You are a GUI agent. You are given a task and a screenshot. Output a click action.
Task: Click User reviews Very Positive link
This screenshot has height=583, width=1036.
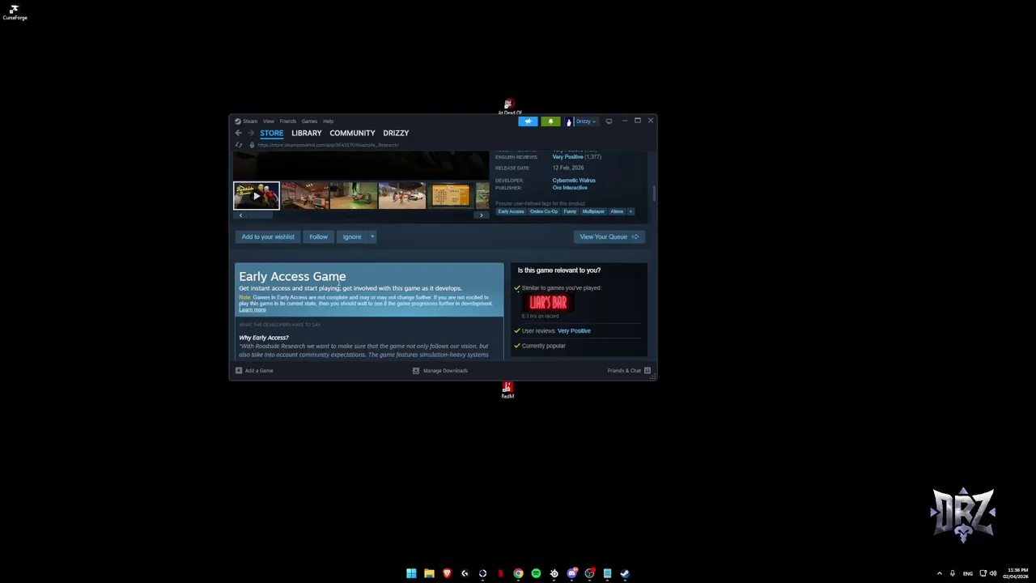[x=574, y=331]
